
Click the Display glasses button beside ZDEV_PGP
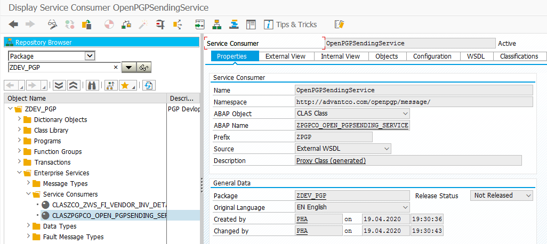point(143,68)
